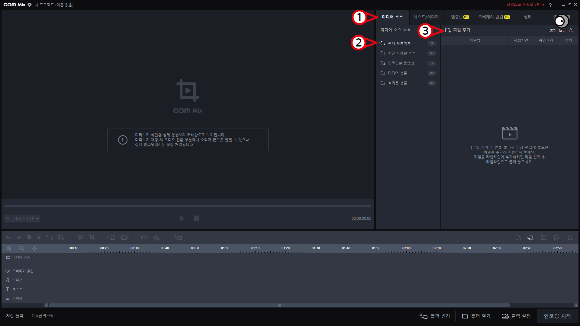Click the preview seek progress bar
580x326 pixels.
[x=188, y=206]
